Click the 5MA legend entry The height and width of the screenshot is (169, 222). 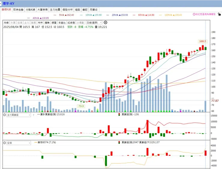pyautogui.click(x=64, y=15)
